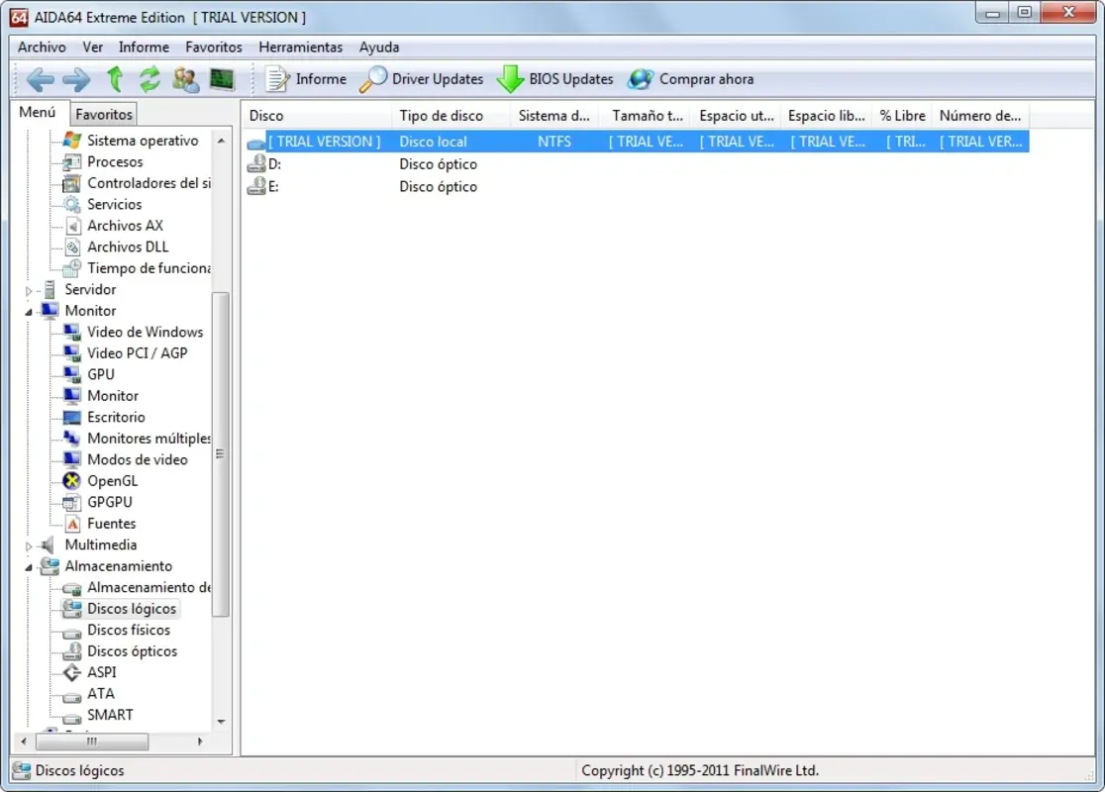Click the green monitor screen toolbar icon
Image resolution: width=1105 pixels, height=792 pixels.
pyautogui.click(x=222, y=79)
